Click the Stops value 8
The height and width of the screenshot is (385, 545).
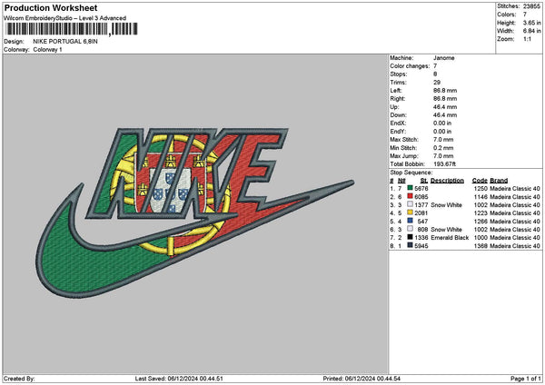coord(435,74)
